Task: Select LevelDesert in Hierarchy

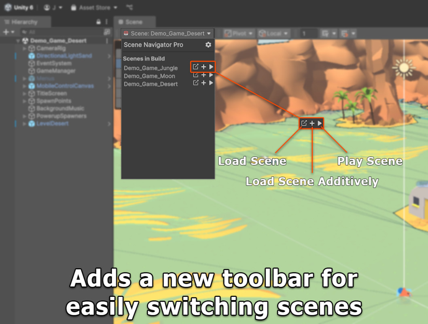Action: (53, 124)
